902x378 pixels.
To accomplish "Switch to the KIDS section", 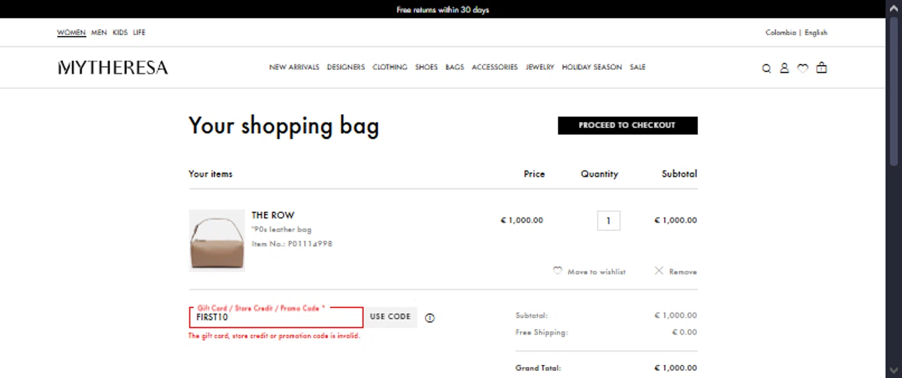I will click(120, 33).
